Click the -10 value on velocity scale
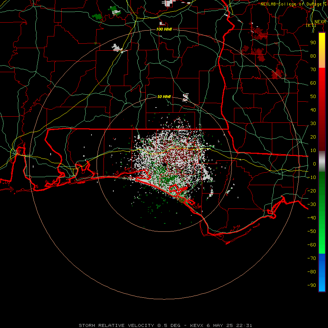This screenshot has width=328, height=328. [312, 177]
